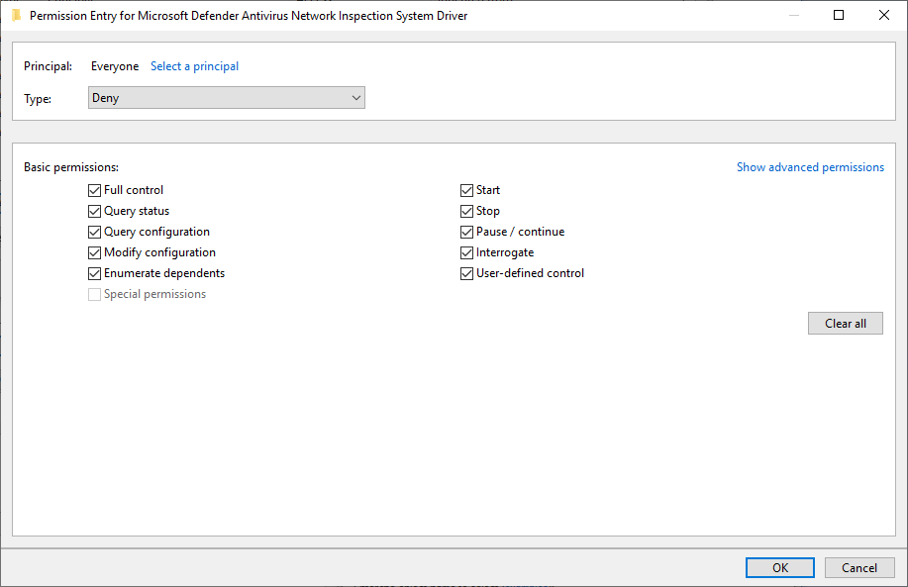This screenshot has height=587, width=908.
Task: Close the Permission Entry window
Action: (x=883, y=15)
